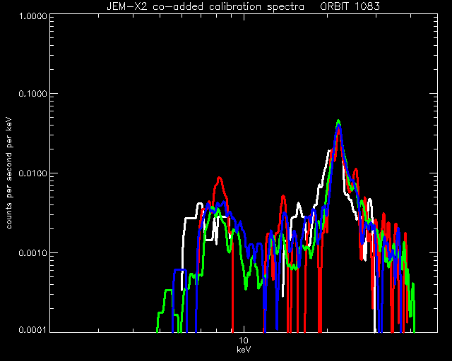Click the tallest green peak tip

(338, 121)
